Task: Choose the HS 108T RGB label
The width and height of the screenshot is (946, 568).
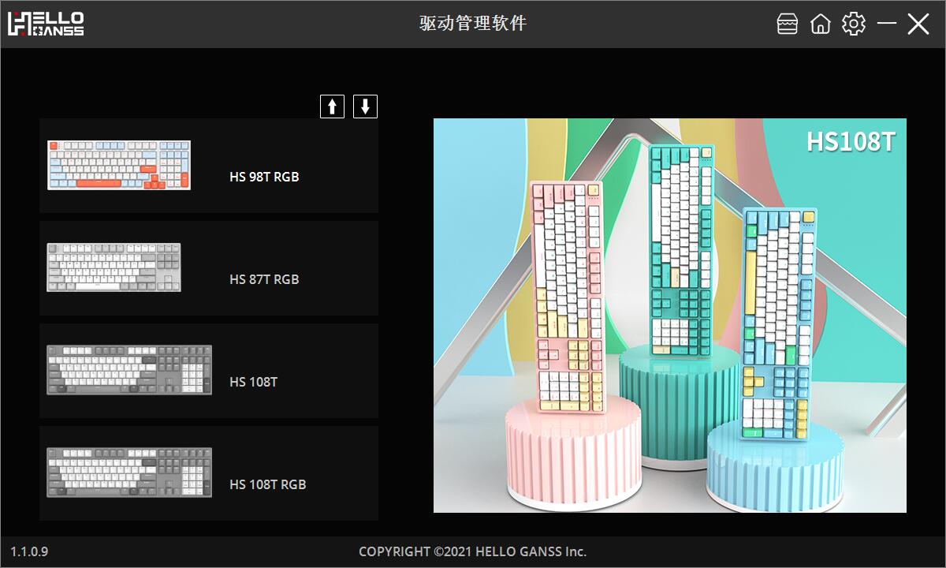Action: click(x=268, y=484)
